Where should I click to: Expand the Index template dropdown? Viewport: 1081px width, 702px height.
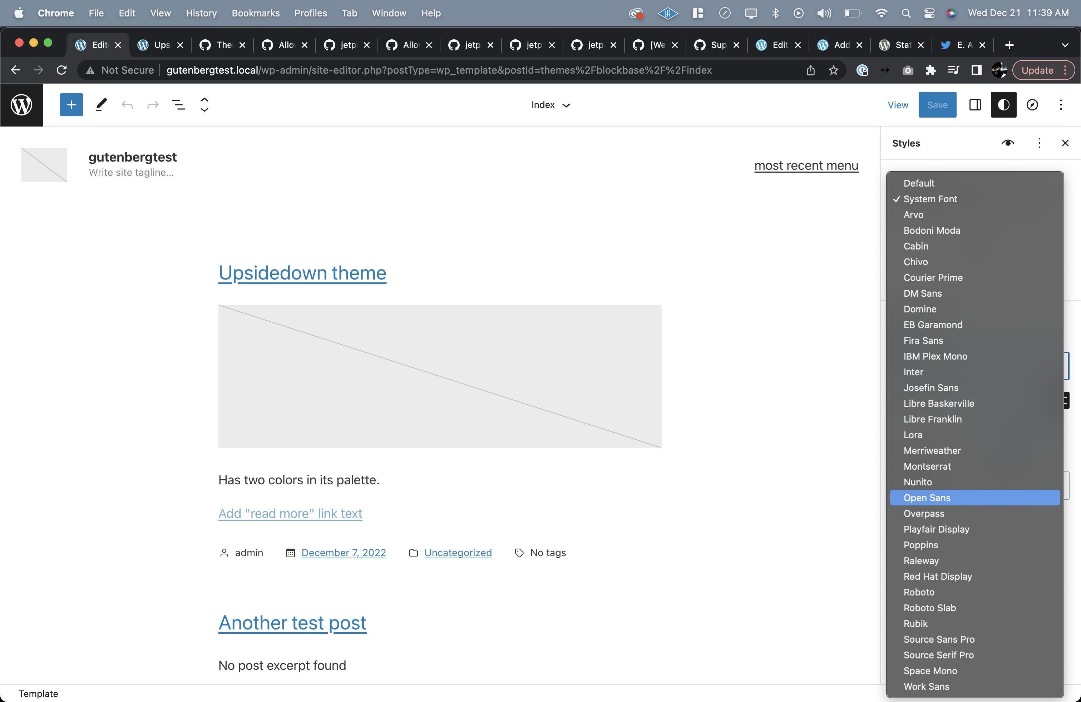[550, 105]
